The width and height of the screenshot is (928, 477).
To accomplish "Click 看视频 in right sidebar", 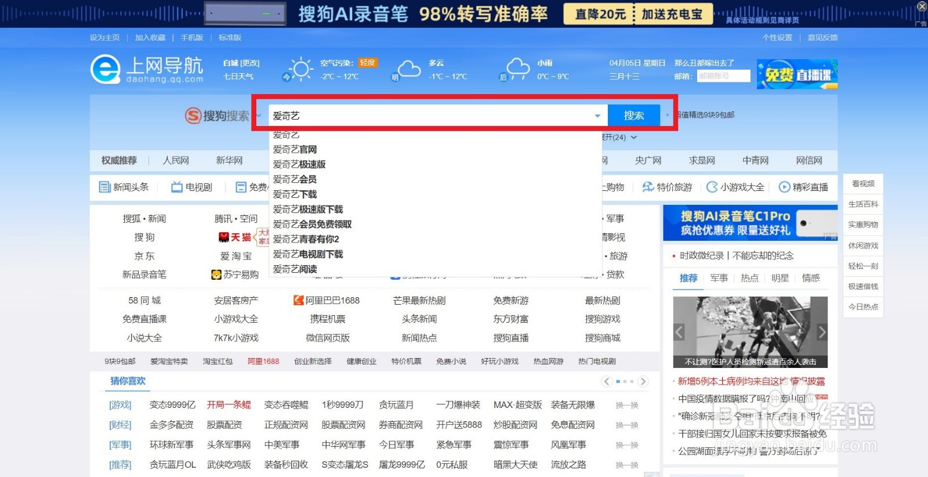I will [x=863, y=184].
